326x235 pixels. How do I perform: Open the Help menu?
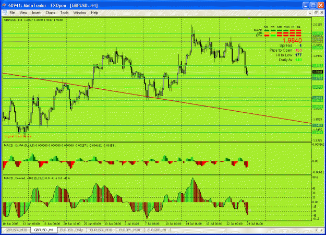pyautogui.click(x=94, y=13)
